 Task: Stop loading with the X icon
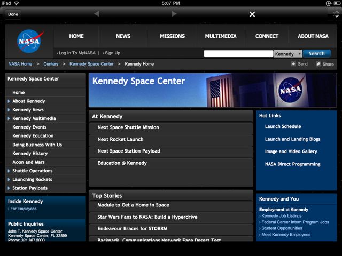(252, 14)
